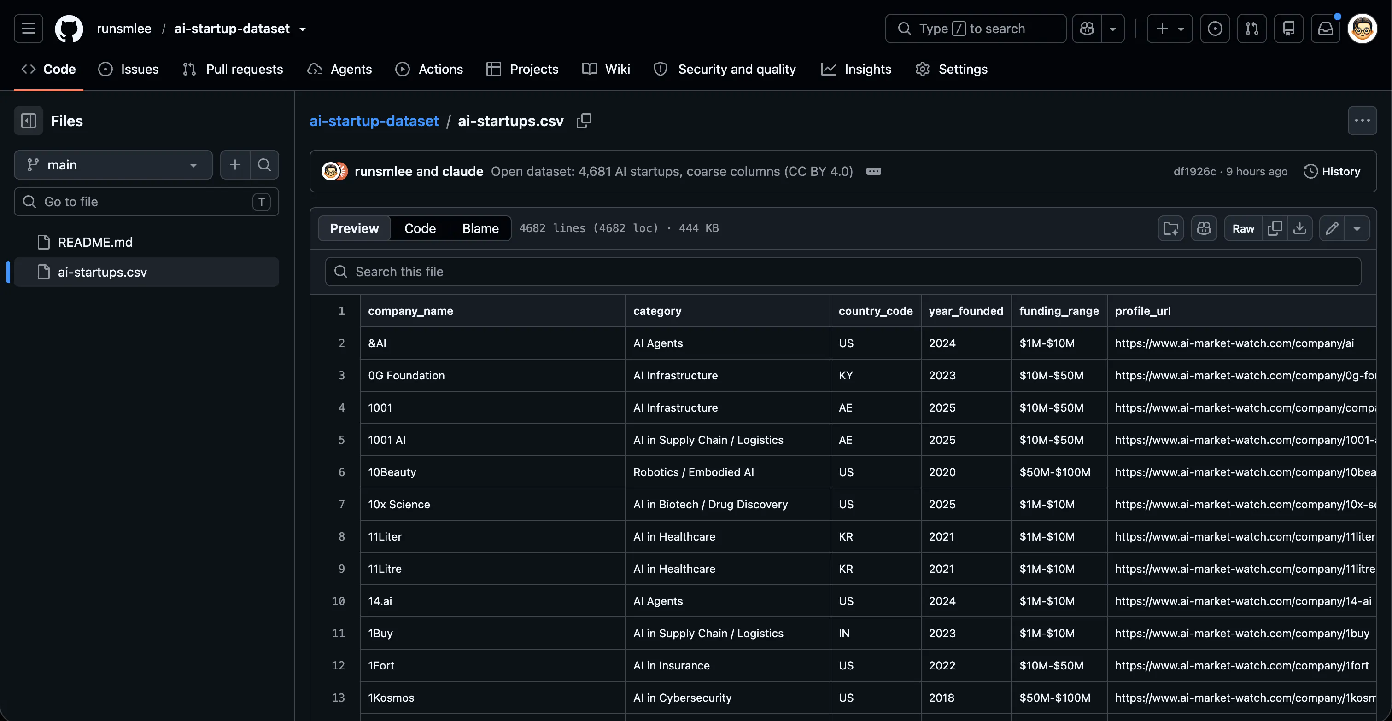
Task: Copy the file path icon
Action: (x=584, y=121)
